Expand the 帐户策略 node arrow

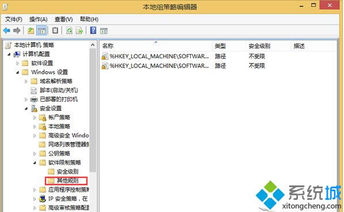pos(35,118)
